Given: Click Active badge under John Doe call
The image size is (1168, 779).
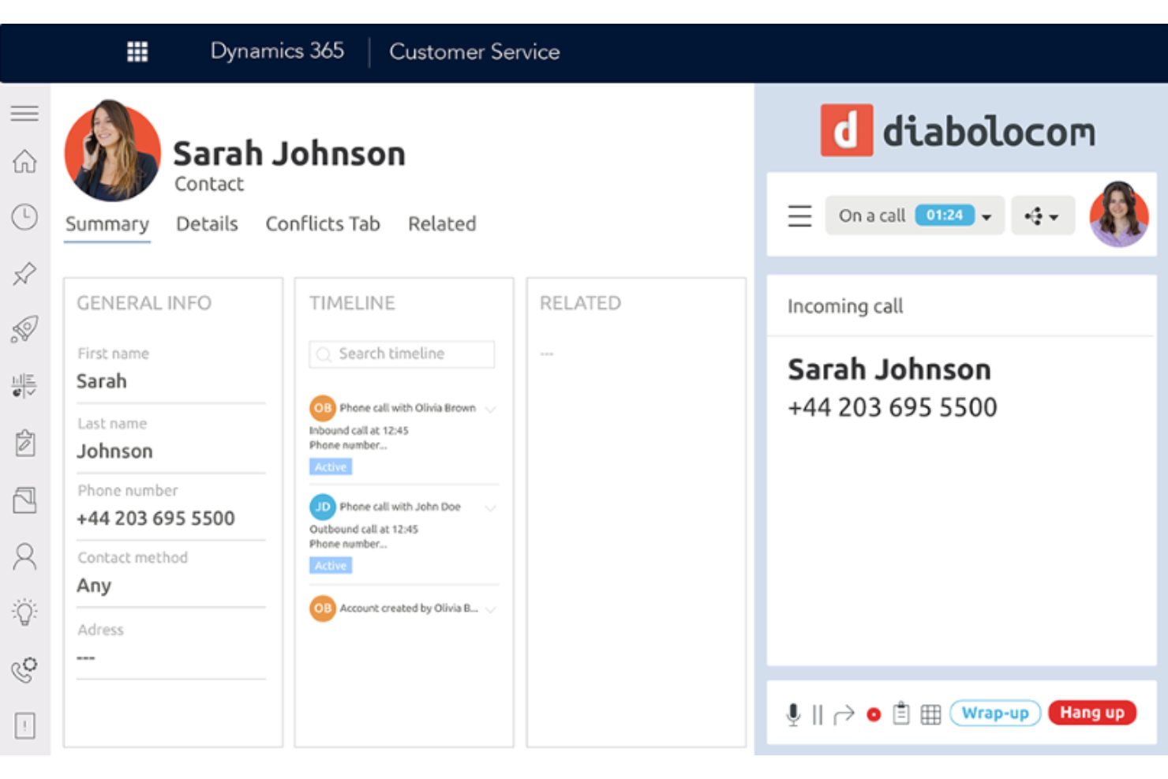Looking at the screenshot, I should coord(331,566).
